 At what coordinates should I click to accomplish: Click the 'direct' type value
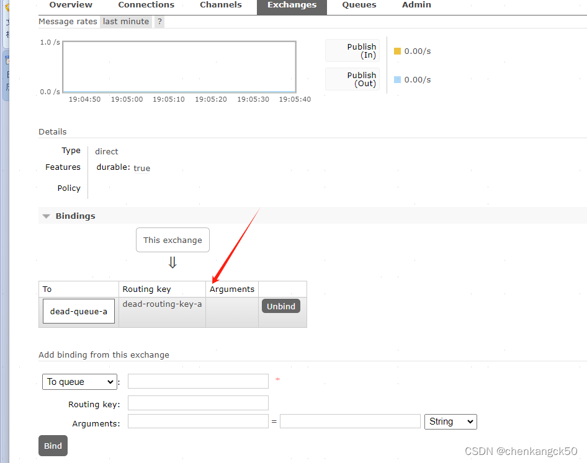pyautogui.click(x=106, y=151)
